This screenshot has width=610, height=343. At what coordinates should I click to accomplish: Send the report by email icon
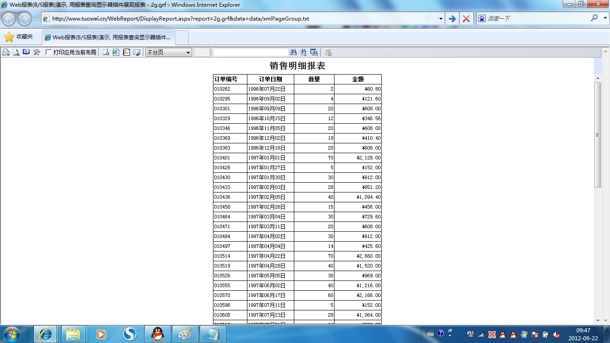137,52
